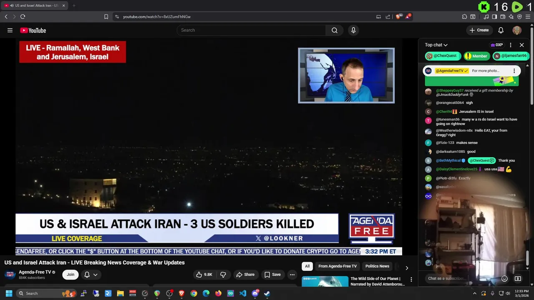Open the Create menu button
534x300 pixels.
[479, 30]
